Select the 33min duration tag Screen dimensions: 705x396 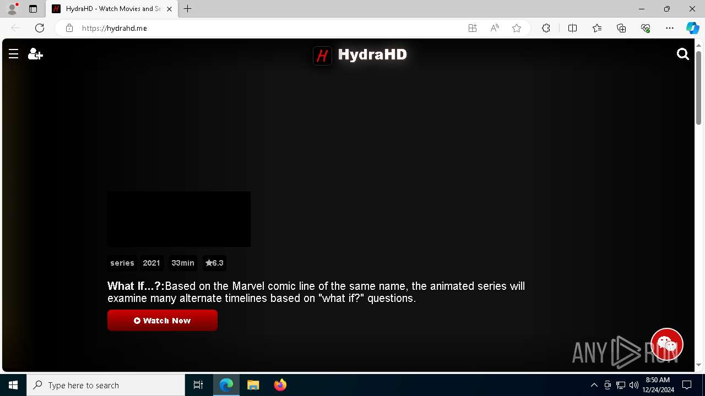click(183, 263)
